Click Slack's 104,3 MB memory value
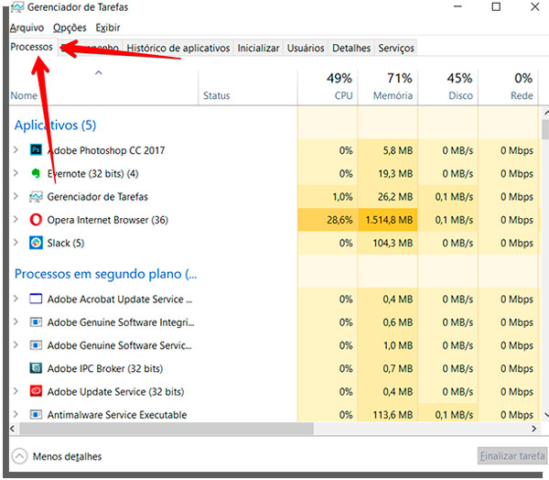Image resolution: width=549 pixels, height=480 pixels. [393, 243]
